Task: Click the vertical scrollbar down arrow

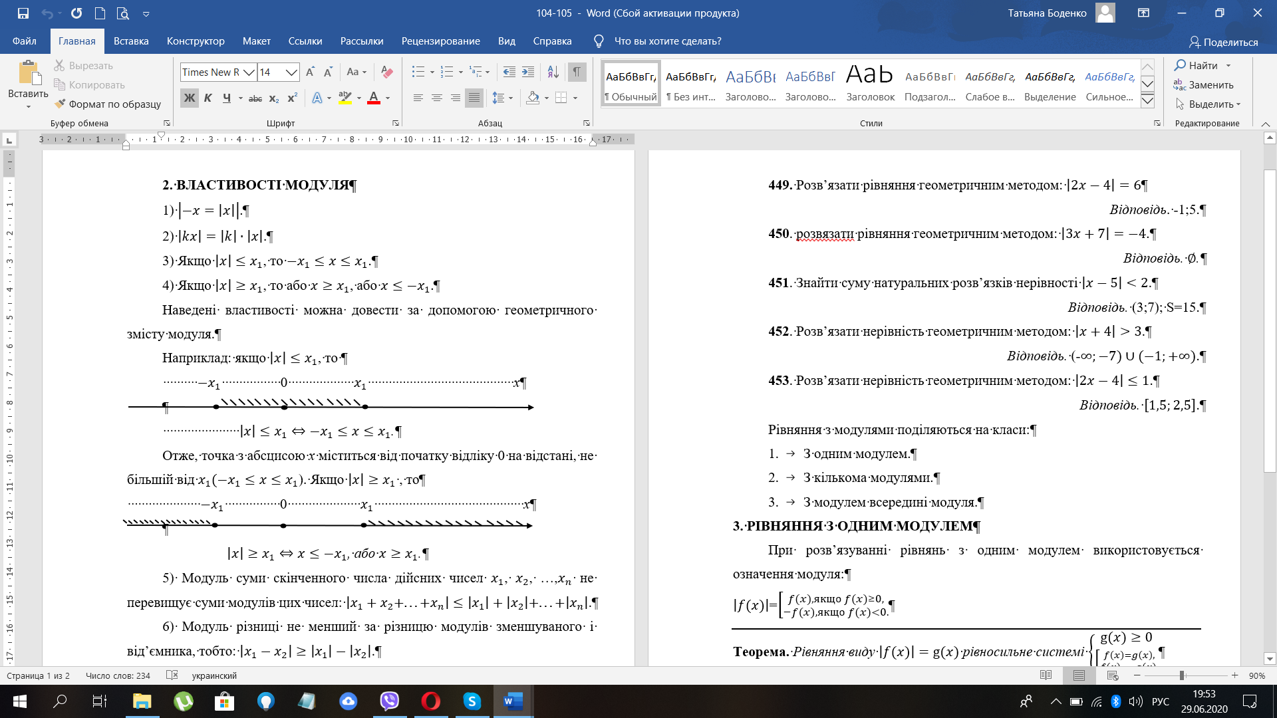Action: [1270, 659]
